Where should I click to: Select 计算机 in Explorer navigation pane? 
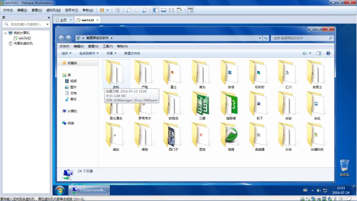click(x=70, y=111)
